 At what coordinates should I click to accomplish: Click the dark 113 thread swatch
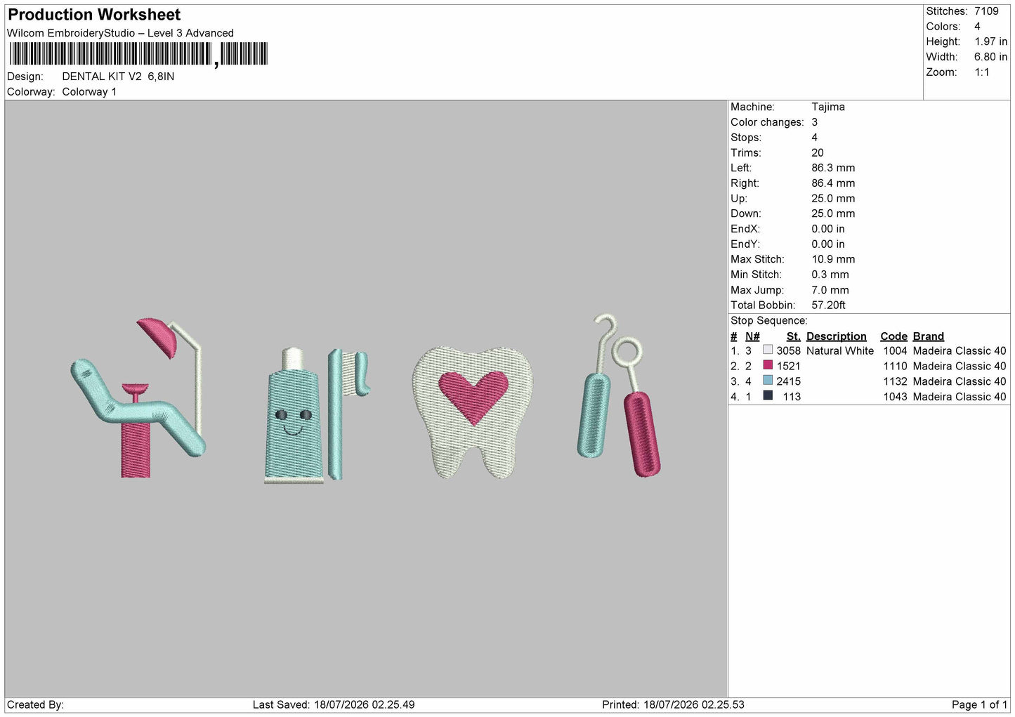coord(768,396)
